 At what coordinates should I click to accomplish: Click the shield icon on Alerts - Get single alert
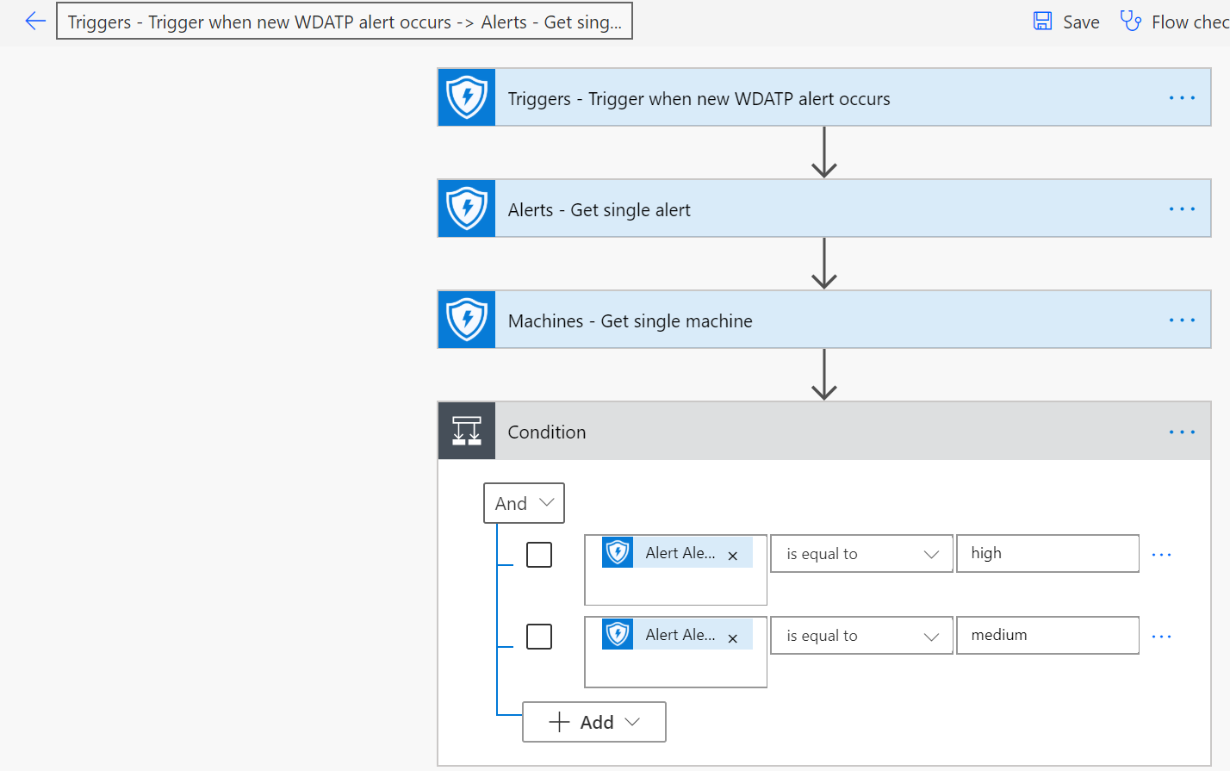click(466, 208)
